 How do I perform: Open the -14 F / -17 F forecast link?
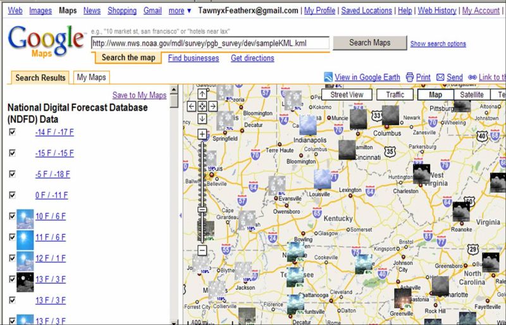click(x=54, y=132)
